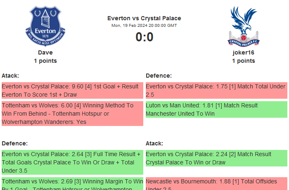Select the Everton vs Crystal Palace match title
This screenshot has height=190, width=289.
coord(144,18)
